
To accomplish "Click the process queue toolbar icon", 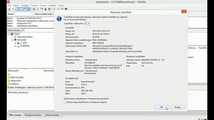I will 38,9.
